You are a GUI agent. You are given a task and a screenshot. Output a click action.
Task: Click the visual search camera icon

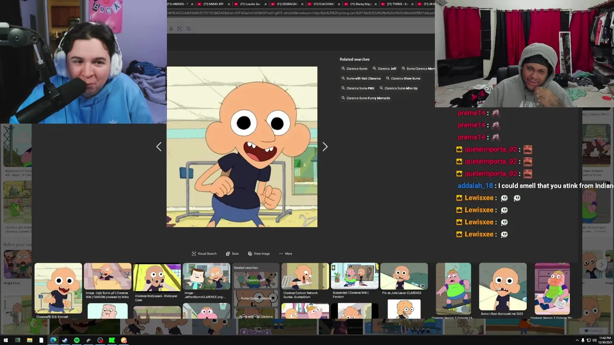[x=179, y=29]
